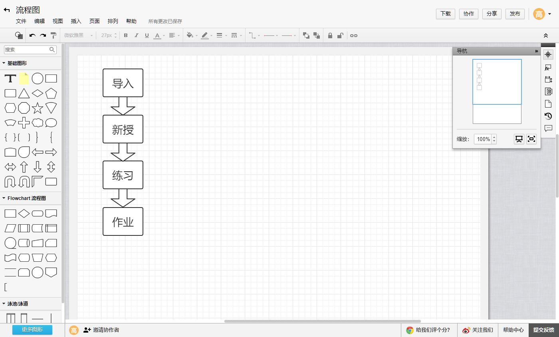Click the 发布 button
The height and width of the screenshot is (337, 559).
point(515,14)
